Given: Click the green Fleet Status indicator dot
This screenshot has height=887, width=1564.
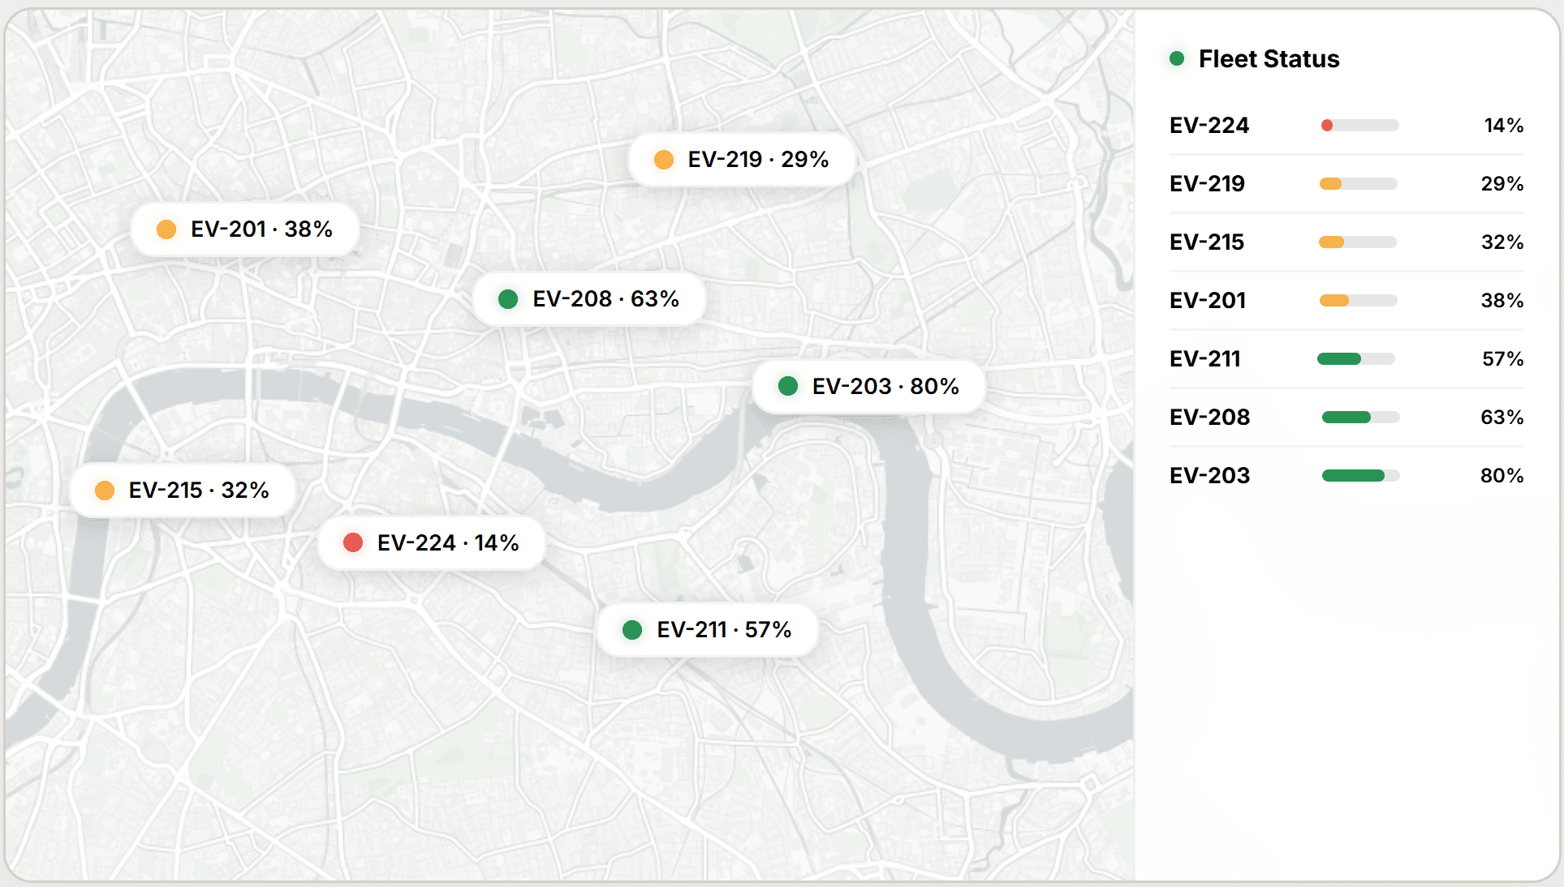Looking at the screenshot, I should (x=1177, y=58).
